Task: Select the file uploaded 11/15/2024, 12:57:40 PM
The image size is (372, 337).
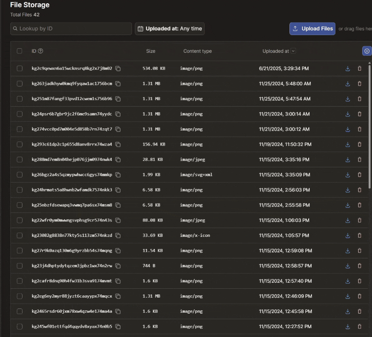Action: coord(19,281)
